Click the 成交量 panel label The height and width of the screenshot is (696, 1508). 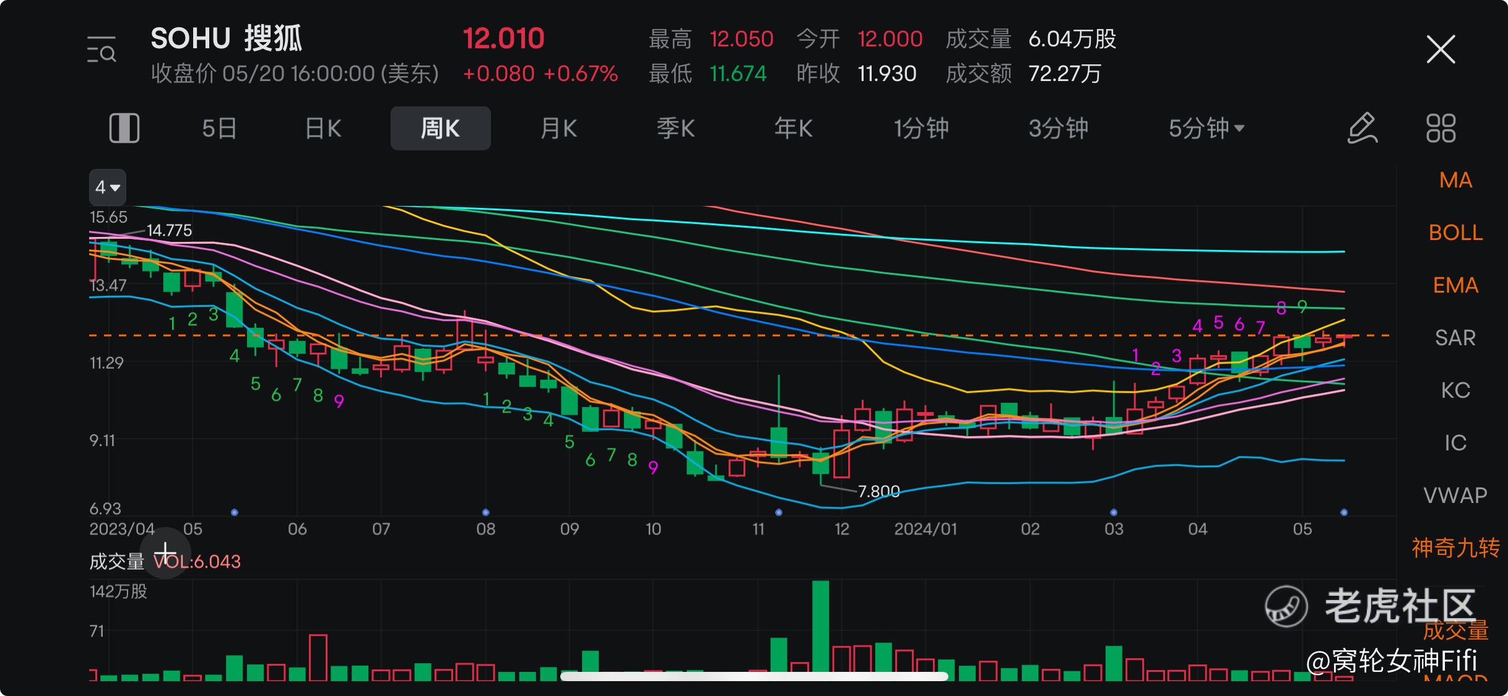click(x=116, y=562)
